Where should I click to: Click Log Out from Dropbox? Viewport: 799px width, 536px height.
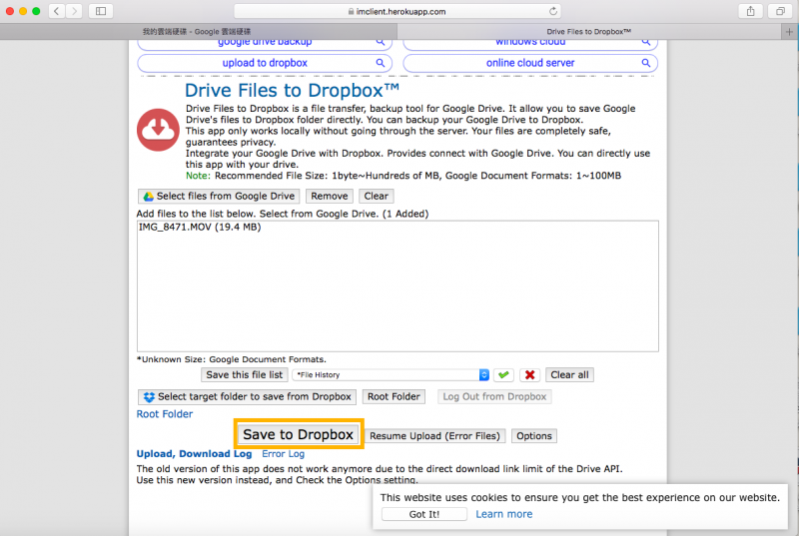494,397
